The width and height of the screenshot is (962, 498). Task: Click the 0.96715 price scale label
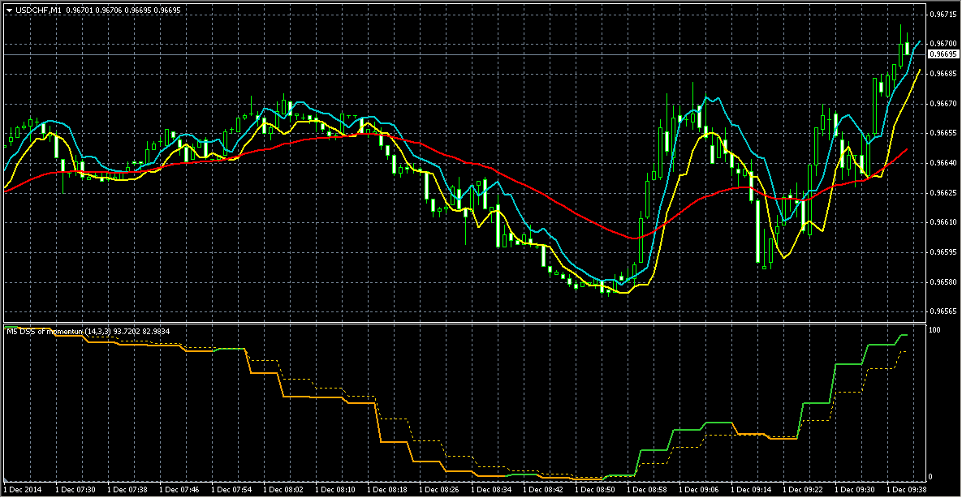pos(943,14)
